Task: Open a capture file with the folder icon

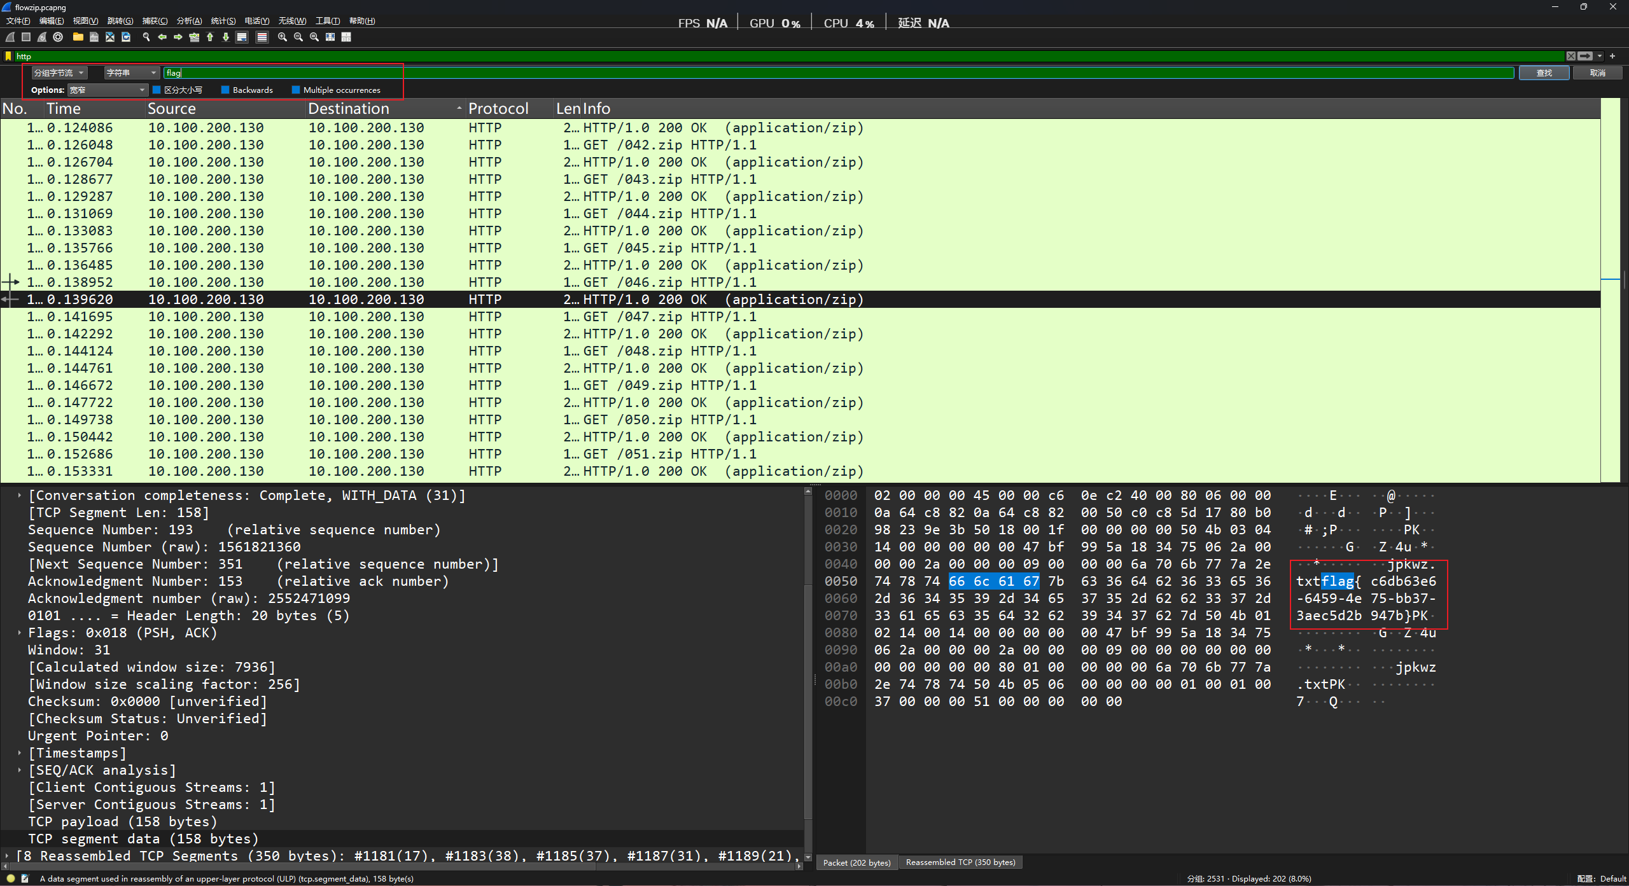Action: click(x=78, y=37)
